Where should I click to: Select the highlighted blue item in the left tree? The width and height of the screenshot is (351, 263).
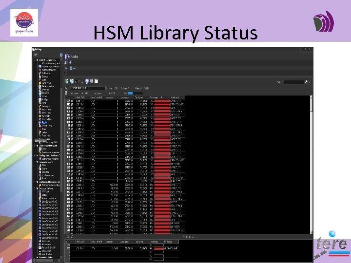tap(44, 123)
